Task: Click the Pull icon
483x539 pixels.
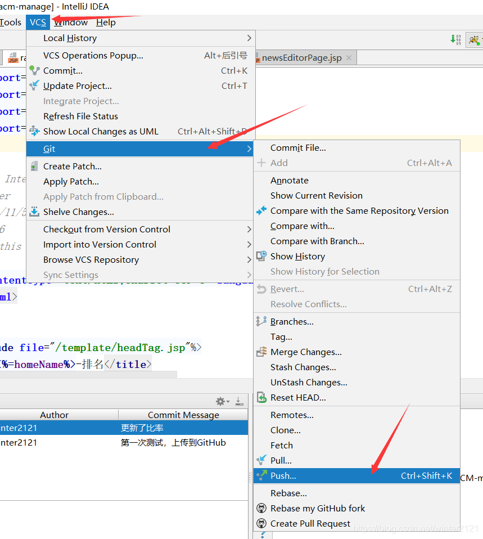Action: tap(261, 460)
